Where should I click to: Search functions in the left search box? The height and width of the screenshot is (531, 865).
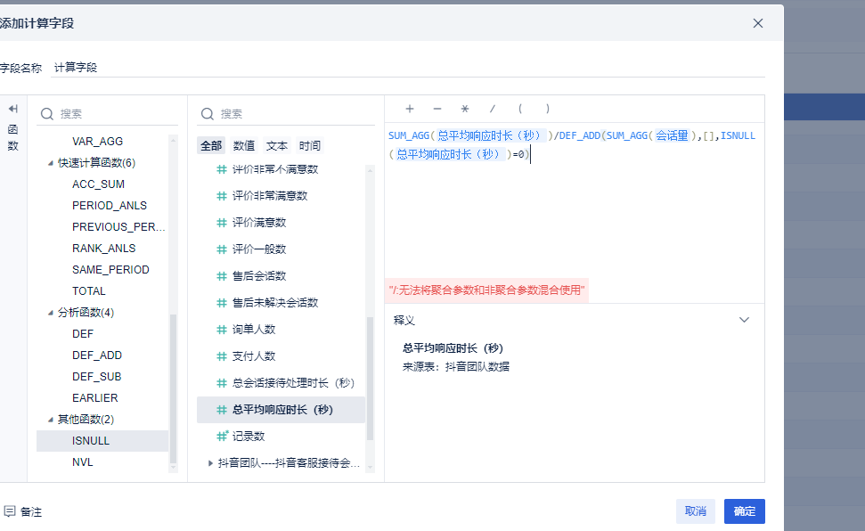coord(108,114)
